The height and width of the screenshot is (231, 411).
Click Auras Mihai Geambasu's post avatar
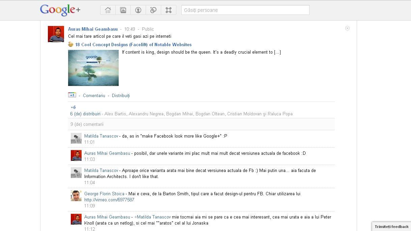tap(56, 34)
